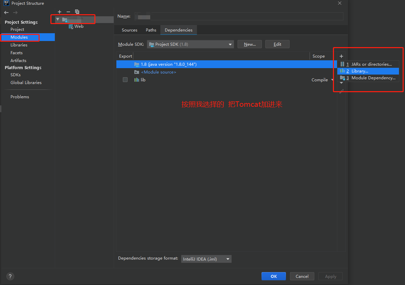
Task: Confirm with the OK button
Action: point(273,276)
